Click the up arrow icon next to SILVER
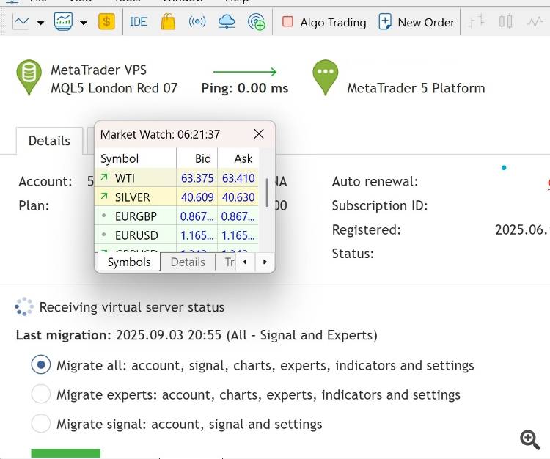The width and height of the screenshot is (550, 459). (103, 197)
